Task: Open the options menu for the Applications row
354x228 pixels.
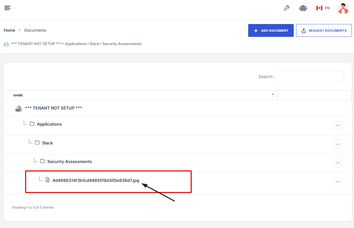Action: 338,126
